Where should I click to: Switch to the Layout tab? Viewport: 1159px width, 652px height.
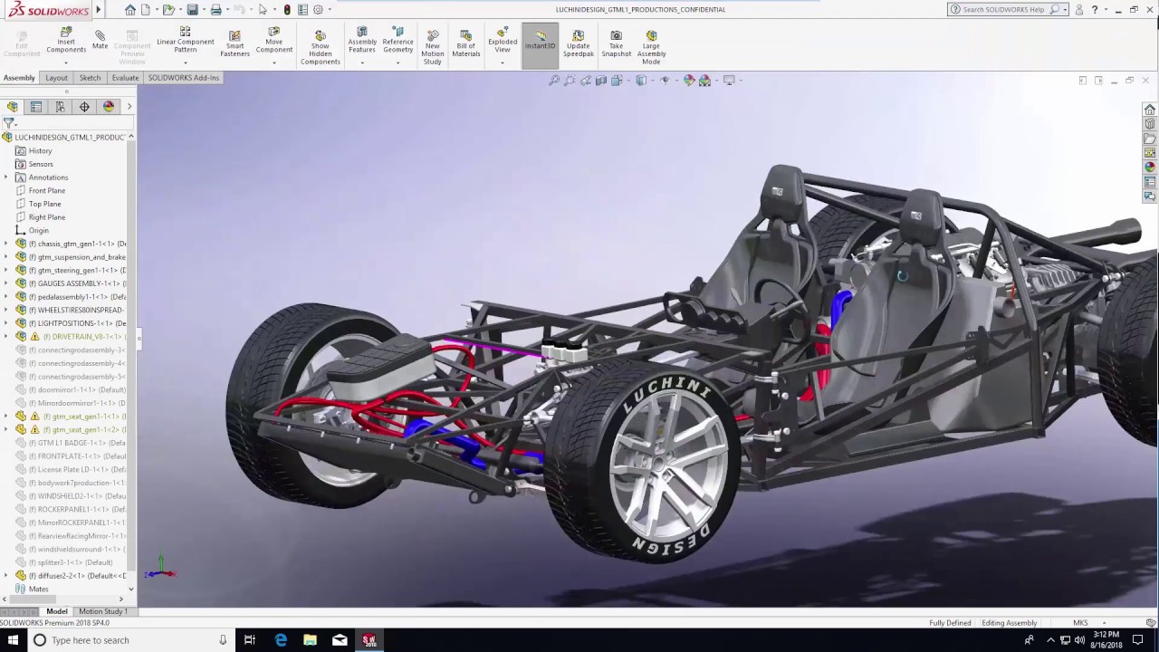tap(56, 78)
